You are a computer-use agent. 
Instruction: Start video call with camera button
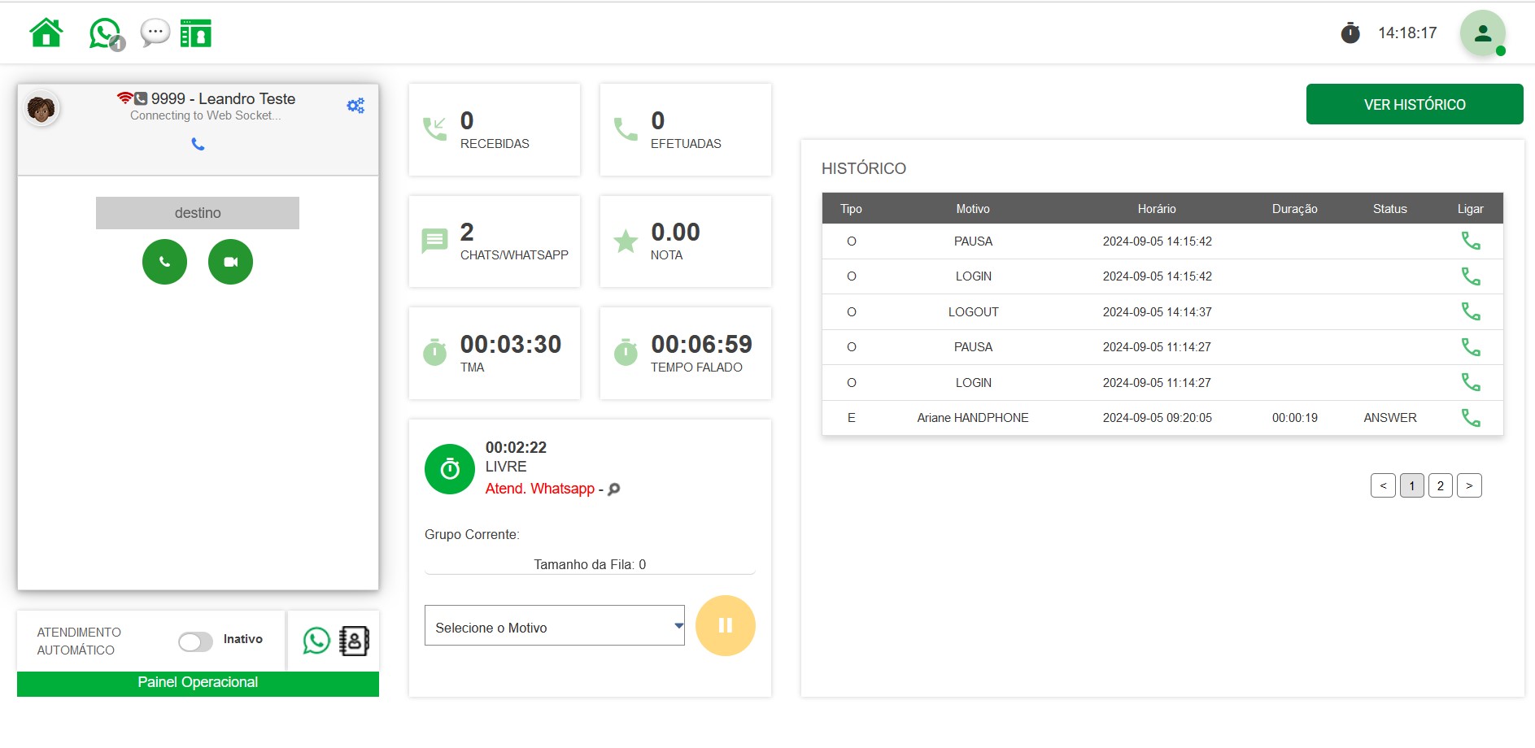[x=230, y=262]
